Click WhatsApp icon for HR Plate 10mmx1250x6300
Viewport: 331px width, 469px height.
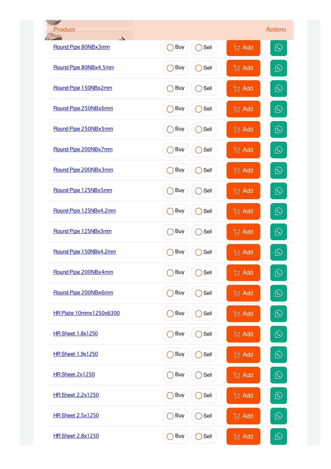278,314
